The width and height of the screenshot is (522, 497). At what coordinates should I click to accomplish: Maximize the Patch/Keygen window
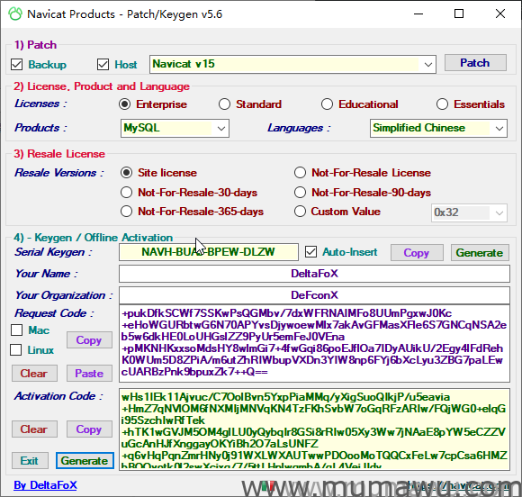pyautogui.click(x=459, y=14)
